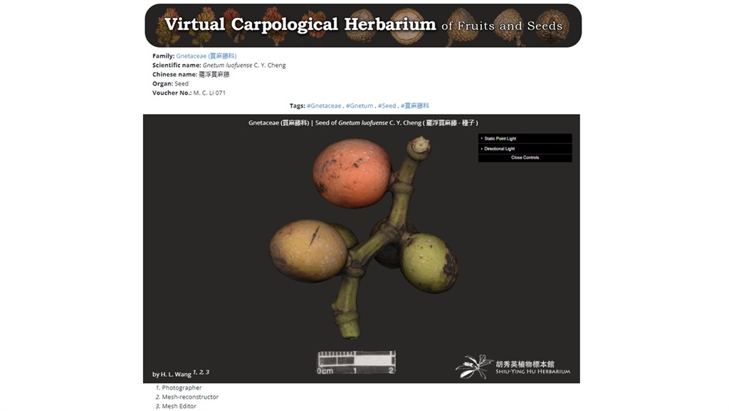Screen dimensions: 729x411
Task: Click the orange seed on the 3D model
Action: pos(352,173)
